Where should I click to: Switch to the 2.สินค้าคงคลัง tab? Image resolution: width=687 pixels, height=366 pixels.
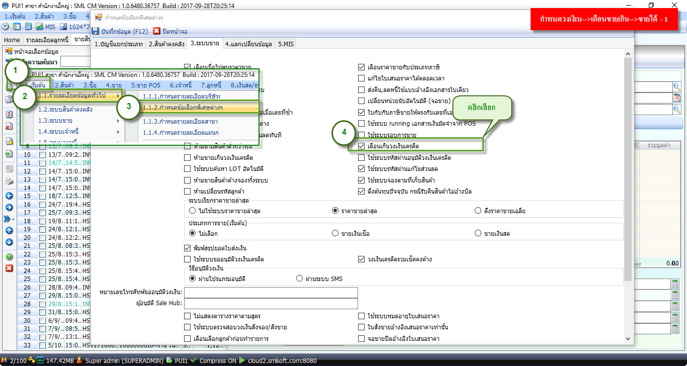[166, 44]
